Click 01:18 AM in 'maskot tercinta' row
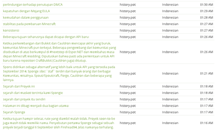Viewport: 223px width, 132px height. pyautogui.click(x=207, y=93)
